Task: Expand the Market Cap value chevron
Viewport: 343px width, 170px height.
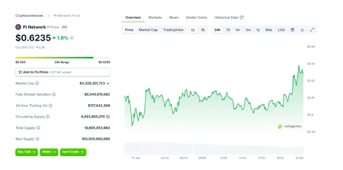Action: (x=108, y=83)
